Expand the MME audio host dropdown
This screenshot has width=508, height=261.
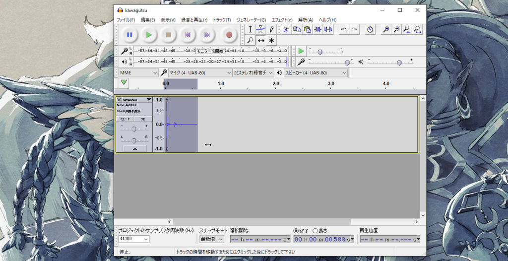(138, 72)
